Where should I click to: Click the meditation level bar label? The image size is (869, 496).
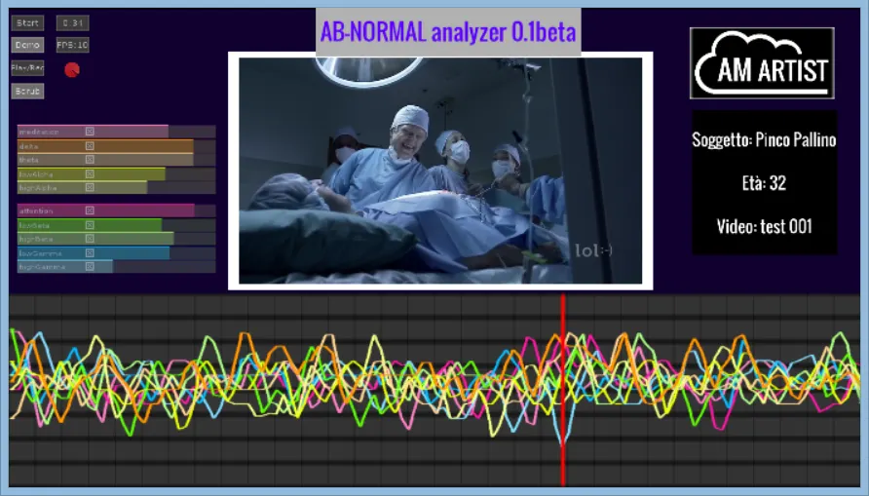pos(39,132)
